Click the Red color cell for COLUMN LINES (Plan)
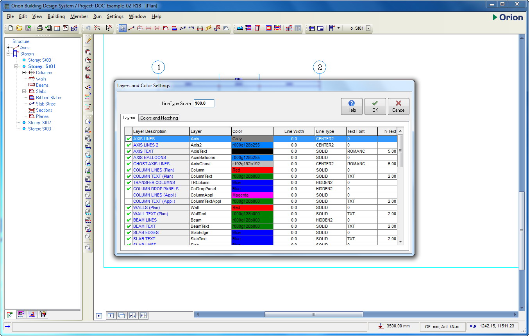The image size is (529, 336). [252, 170]
